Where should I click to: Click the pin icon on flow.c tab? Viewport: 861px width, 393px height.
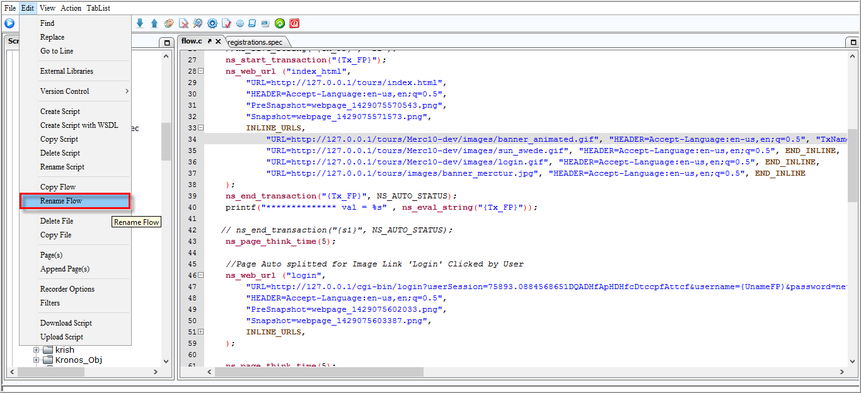point(210,41)
